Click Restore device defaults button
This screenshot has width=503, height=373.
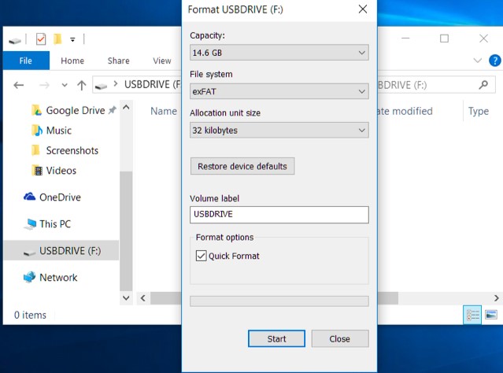(242, 166)
